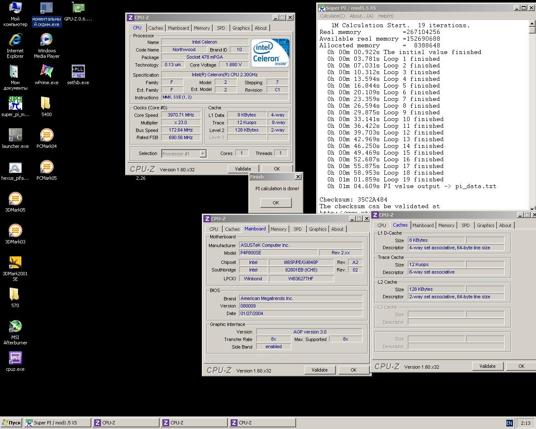Open the 5400 folder

[x=46, y=107]
